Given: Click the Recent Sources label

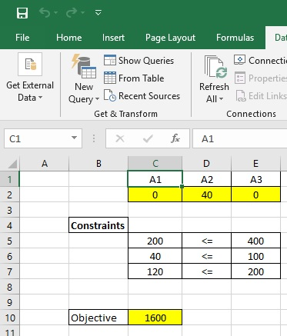Looking at the screenshot, I should click(149, 96).
